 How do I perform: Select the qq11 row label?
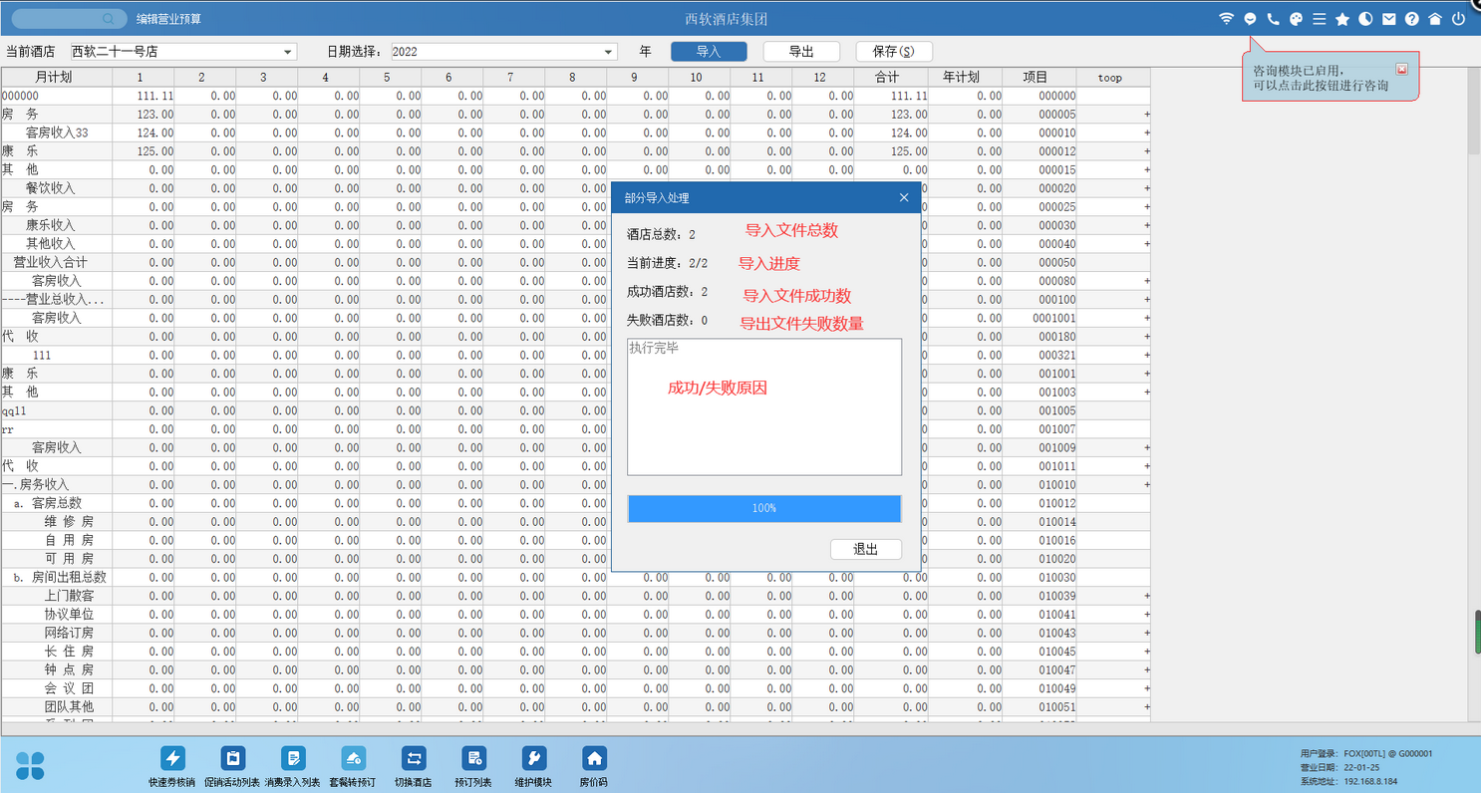click(14, 410)
